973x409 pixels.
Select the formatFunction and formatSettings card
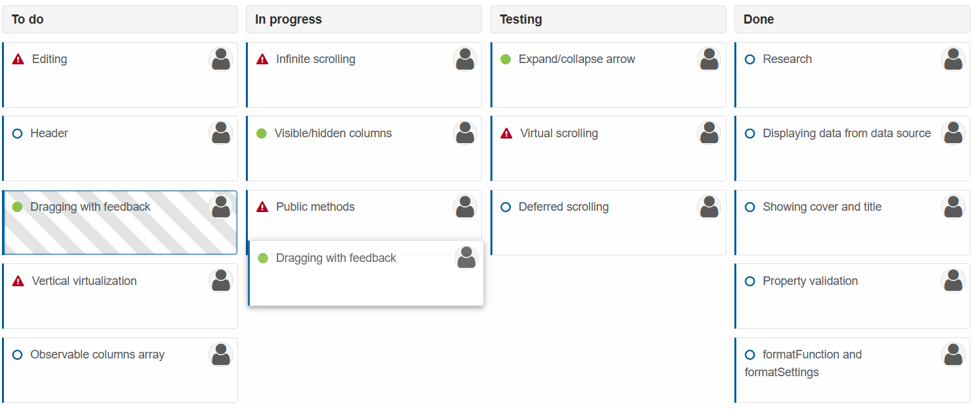852,370
